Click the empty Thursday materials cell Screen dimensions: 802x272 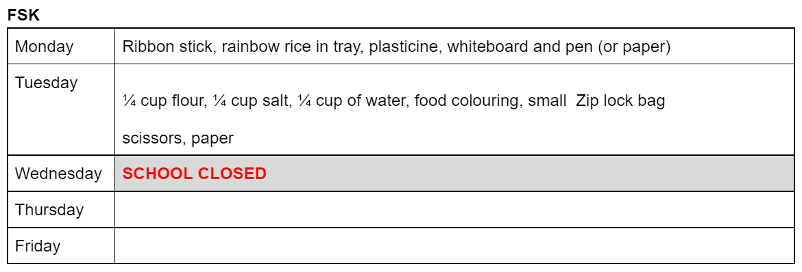pyautogui.click(x=454, y=210)
